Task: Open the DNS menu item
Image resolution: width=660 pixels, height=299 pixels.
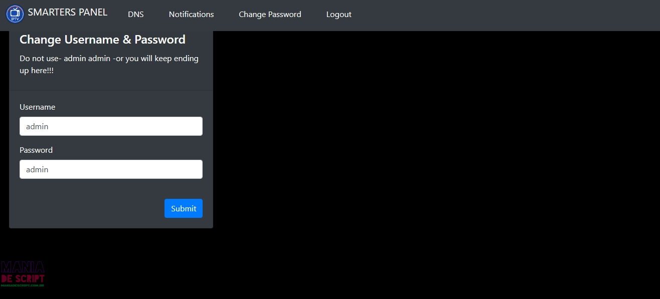Action: pos(136,15)
